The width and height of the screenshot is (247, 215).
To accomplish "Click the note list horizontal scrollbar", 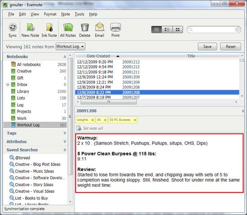I will coord(109,102).
